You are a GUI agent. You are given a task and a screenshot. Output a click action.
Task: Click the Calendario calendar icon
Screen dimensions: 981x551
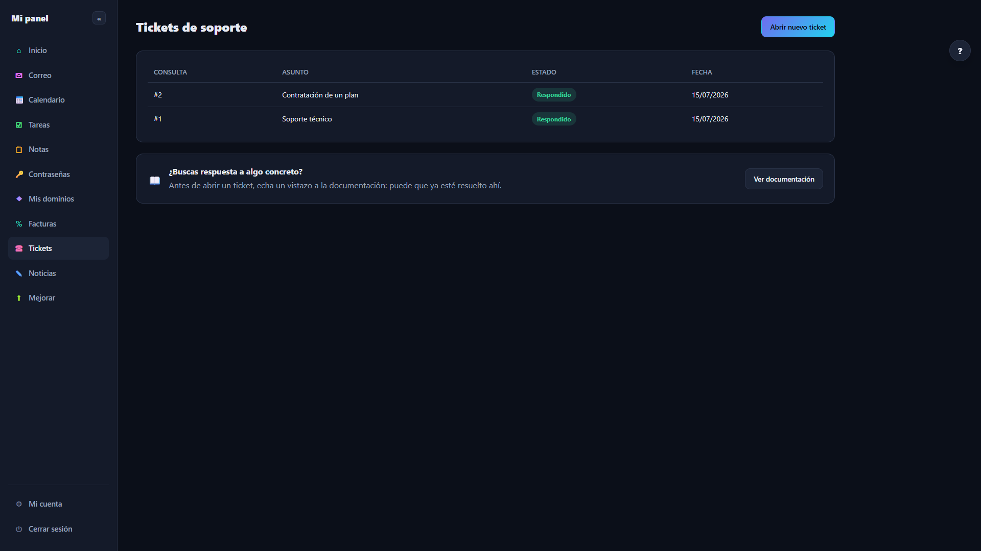(19, 100)
